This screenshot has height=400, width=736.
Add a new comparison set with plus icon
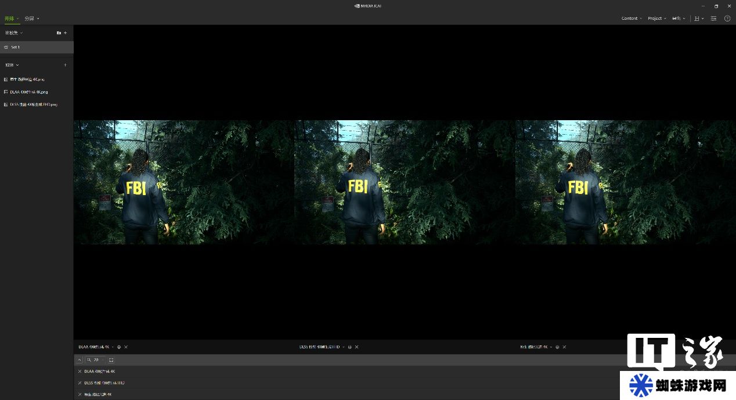pos(66,33)
